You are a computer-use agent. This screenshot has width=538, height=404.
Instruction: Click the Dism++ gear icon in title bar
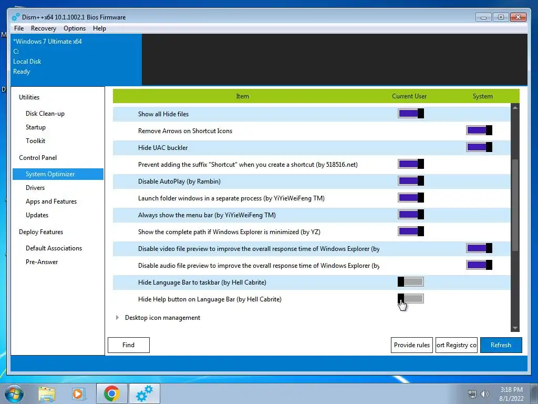(x=16, y=17)
